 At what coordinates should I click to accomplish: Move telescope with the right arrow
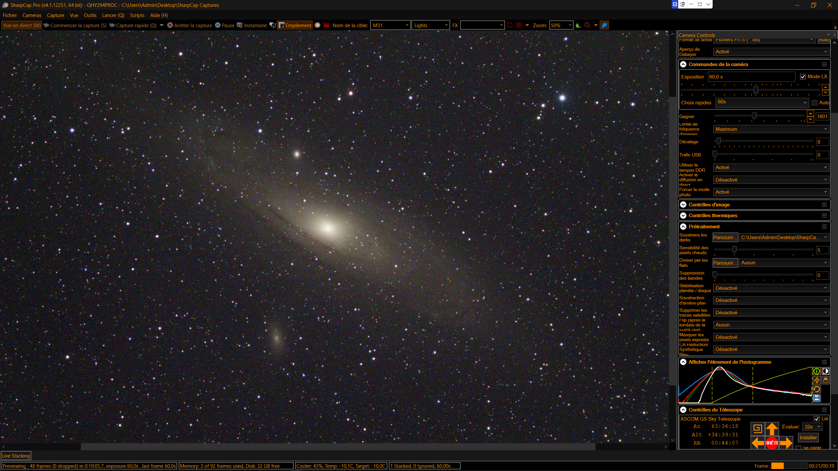786,443
